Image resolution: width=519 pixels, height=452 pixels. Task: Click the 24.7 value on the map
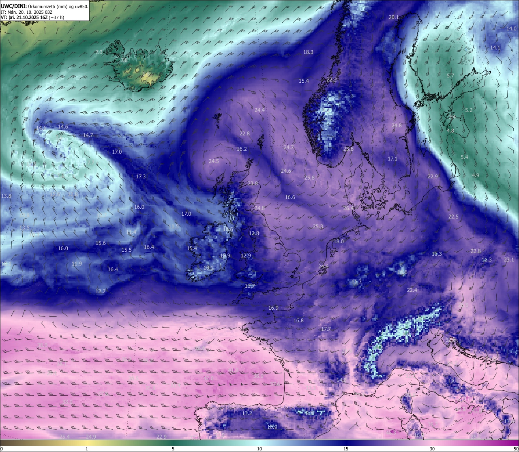(x=288, y=147)
